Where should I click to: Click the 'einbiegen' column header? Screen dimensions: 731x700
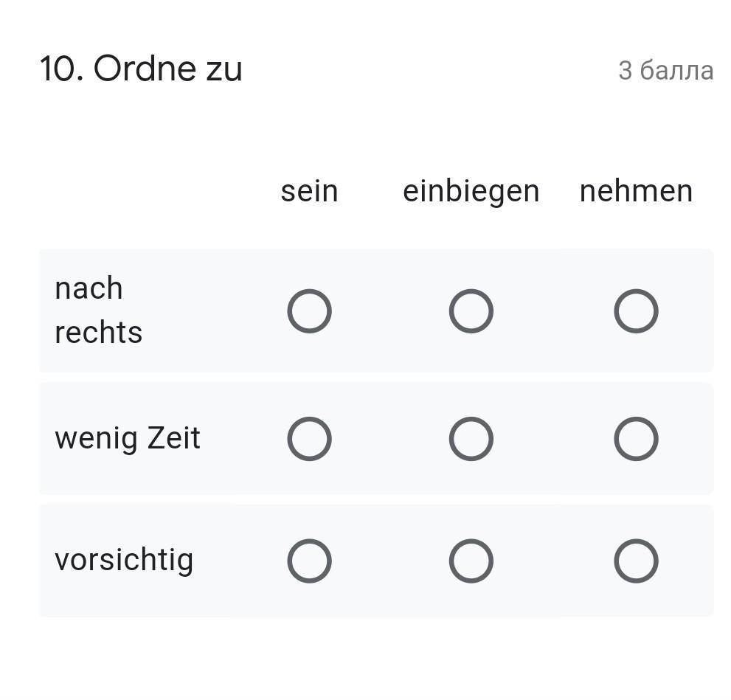coord(471,191)
